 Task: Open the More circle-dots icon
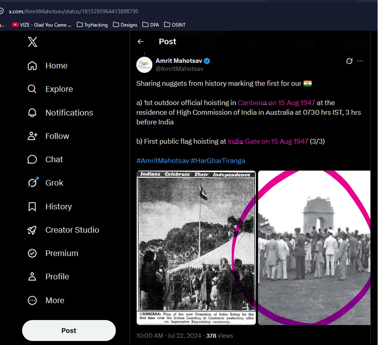32,300
